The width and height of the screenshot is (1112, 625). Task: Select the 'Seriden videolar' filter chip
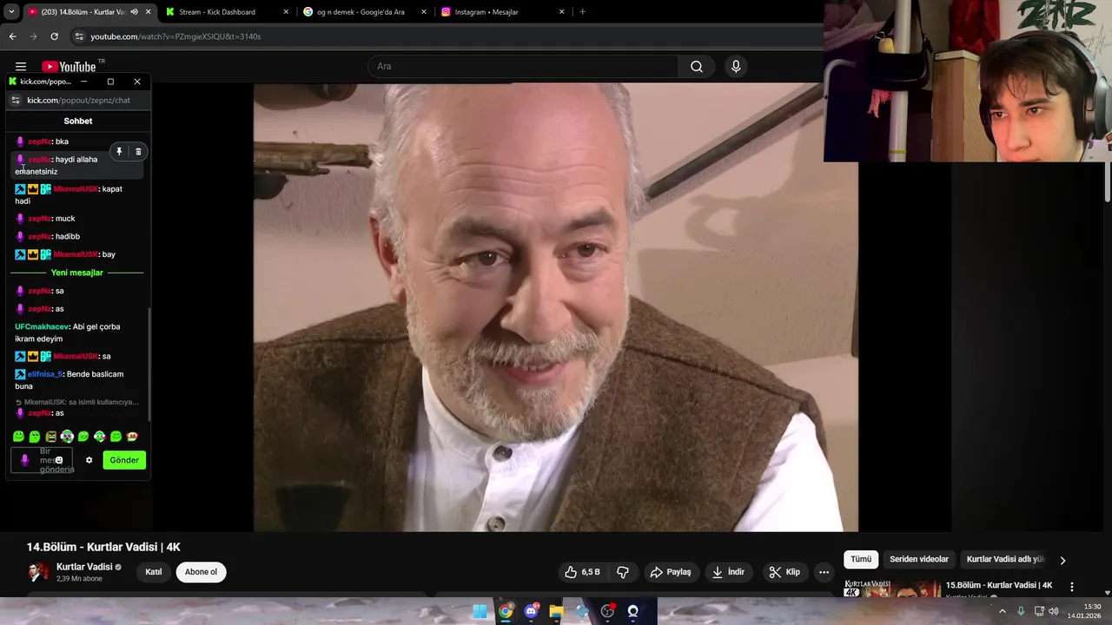pos(919,560)
